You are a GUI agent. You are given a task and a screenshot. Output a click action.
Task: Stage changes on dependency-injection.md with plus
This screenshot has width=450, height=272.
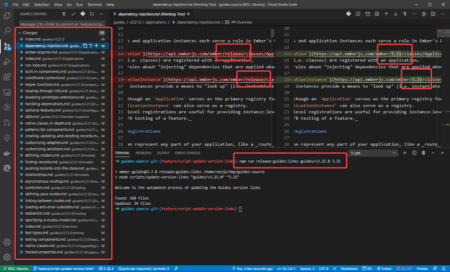pos(96,46)
